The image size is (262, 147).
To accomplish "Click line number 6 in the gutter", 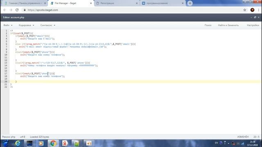I will click(x=7, y=44).
